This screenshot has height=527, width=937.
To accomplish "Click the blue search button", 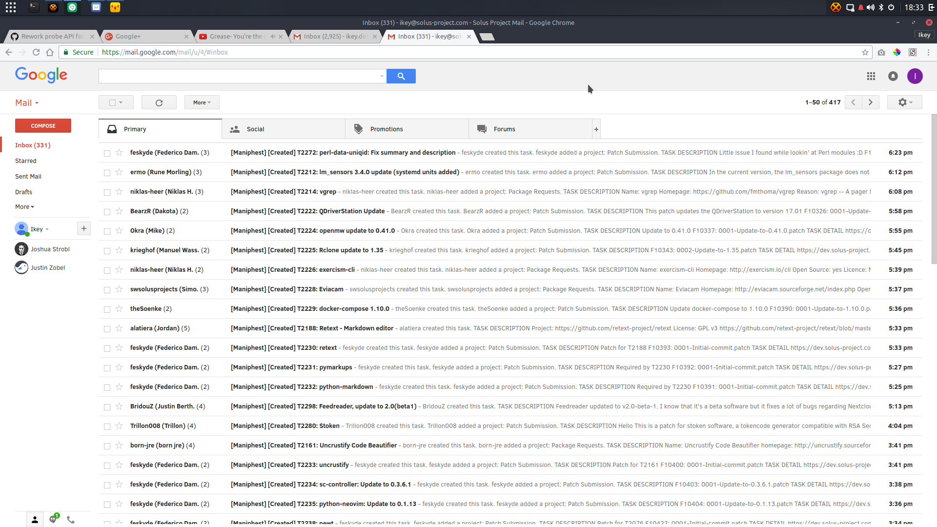I will [401, 76].
